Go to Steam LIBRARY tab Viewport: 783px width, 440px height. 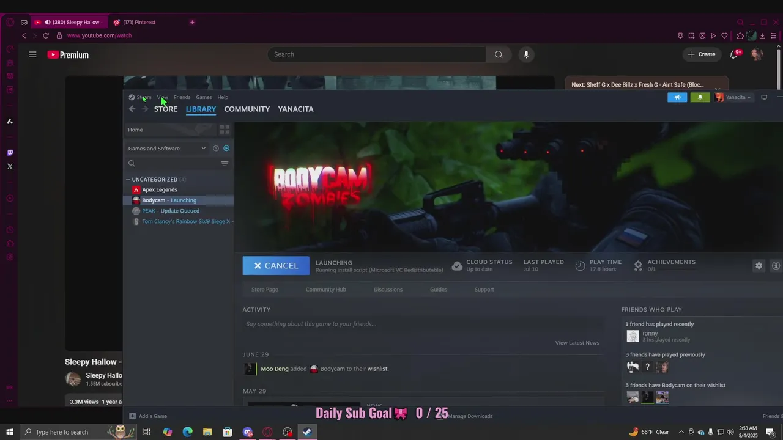tap(201, 109)
